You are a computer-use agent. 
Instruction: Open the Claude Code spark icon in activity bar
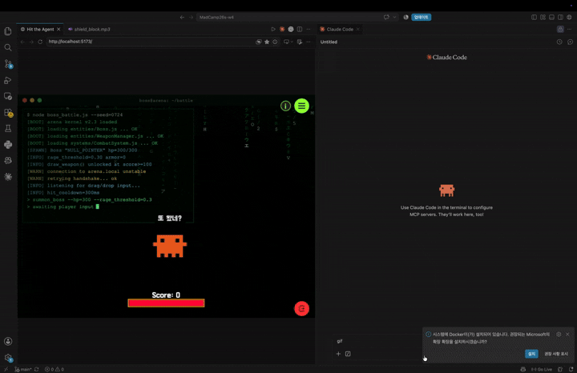point(8,177)
